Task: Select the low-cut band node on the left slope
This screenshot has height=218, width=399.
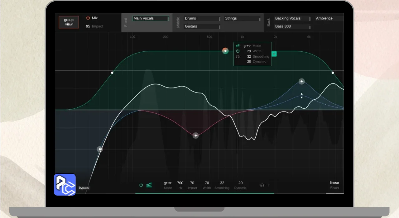Action: click(100, 149)
